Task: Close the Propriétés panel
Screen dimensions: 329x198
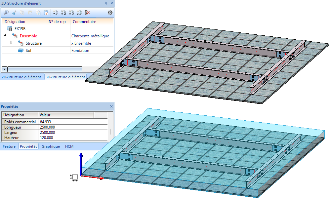Action: (111, 106)
